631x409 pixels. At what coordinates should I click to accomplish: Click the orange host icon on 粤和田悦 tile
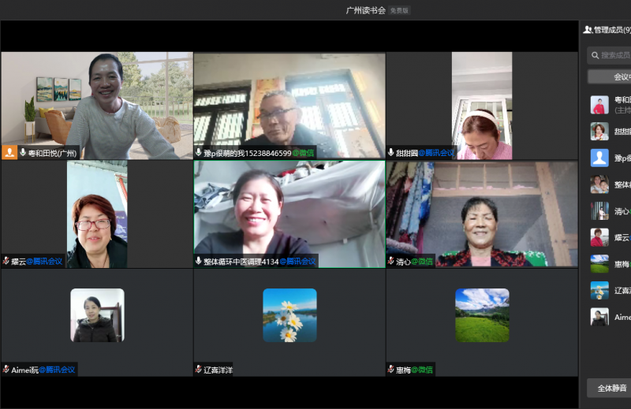coord(9,152)
